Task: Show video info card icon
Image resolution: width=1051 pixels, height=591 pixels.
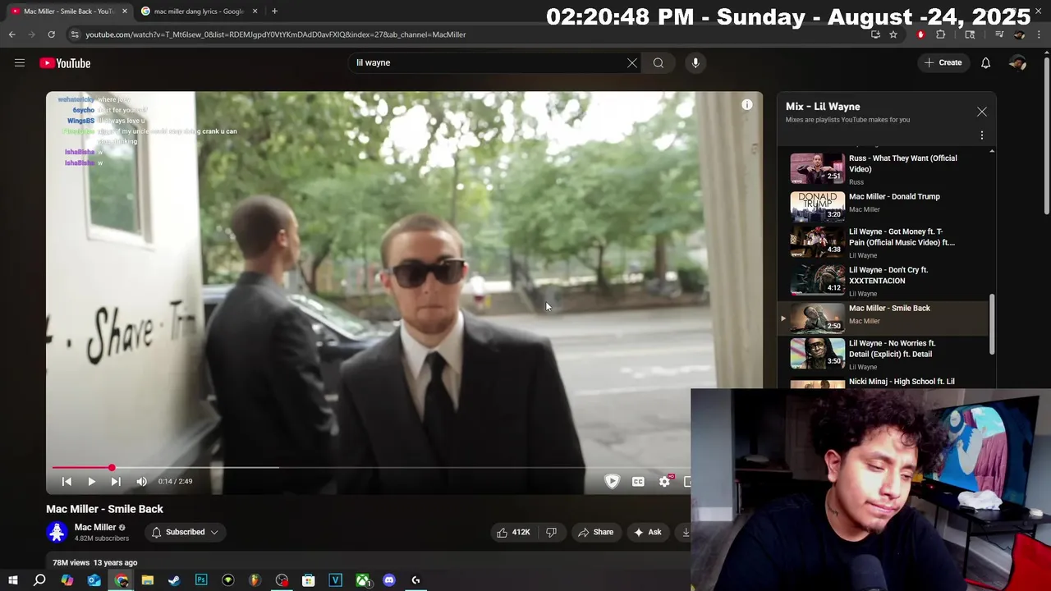Action: tap(746, 104)
